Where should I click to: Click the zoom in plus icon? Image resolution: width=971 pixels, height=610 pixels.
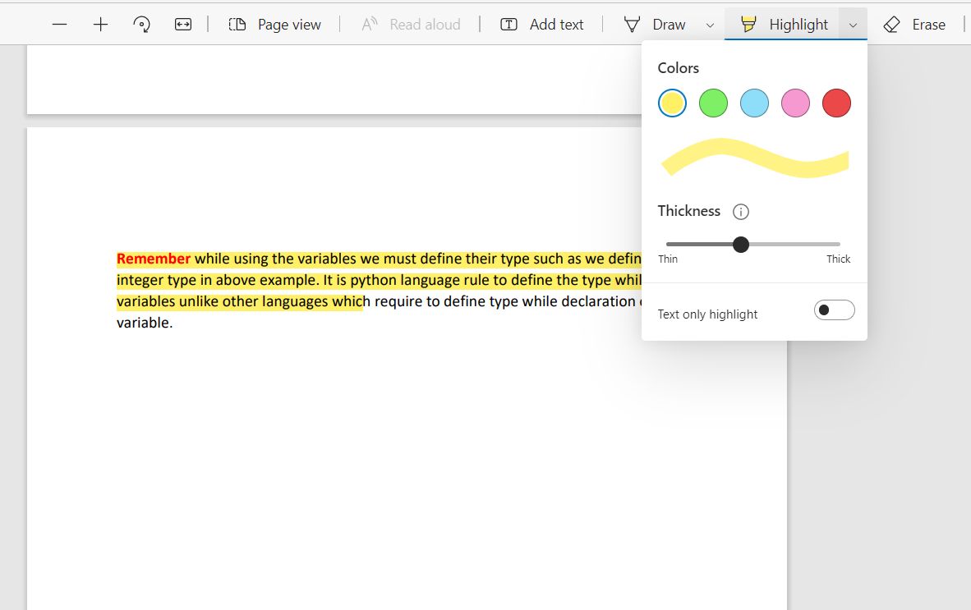pyautogui.click(x=100, y=25)
